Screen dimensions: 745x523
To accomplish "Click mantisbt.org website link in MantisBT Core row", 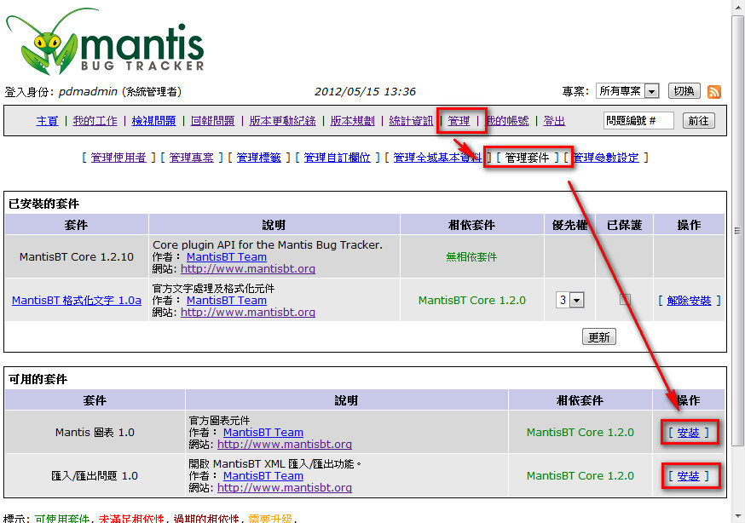I will pyautogui.click(x=248, y=268).
